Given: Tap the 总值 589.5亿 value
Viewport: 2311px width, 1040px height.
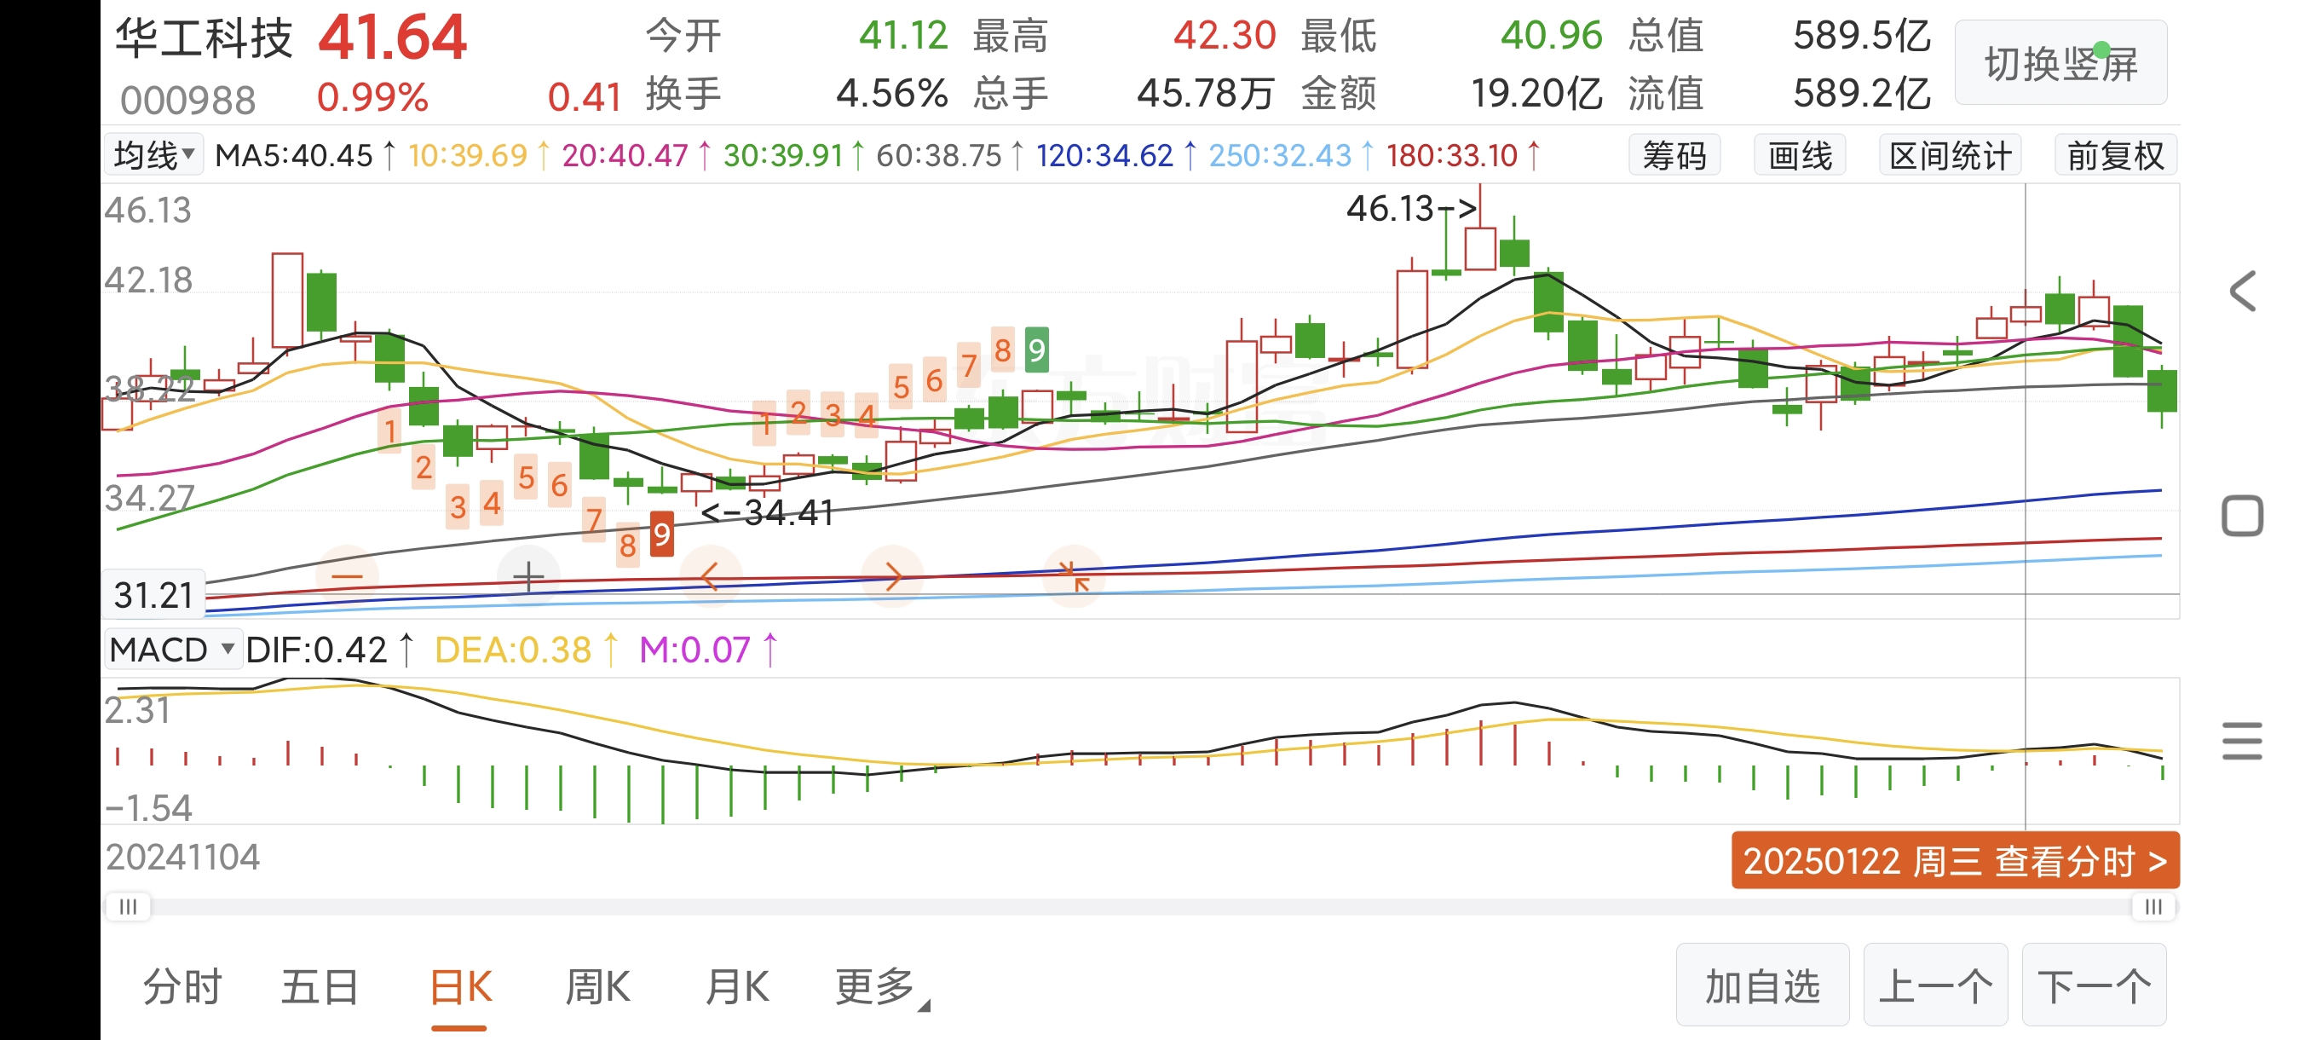Looking at the screenshot, I should pos(1862,36).
